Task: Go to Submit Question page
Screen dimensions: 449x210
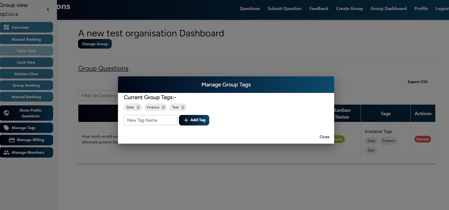Action: (285, 9)
